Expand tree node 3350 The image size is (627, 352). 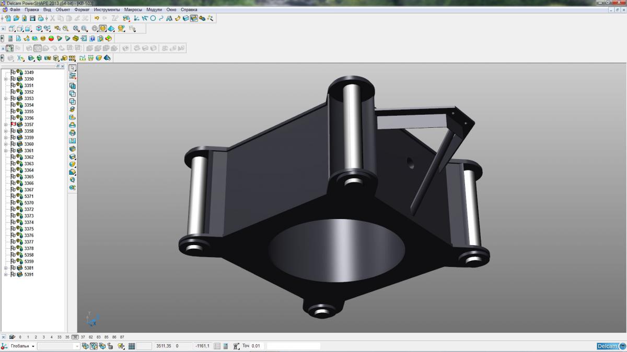pyautogui.click(x=6, y=79)
